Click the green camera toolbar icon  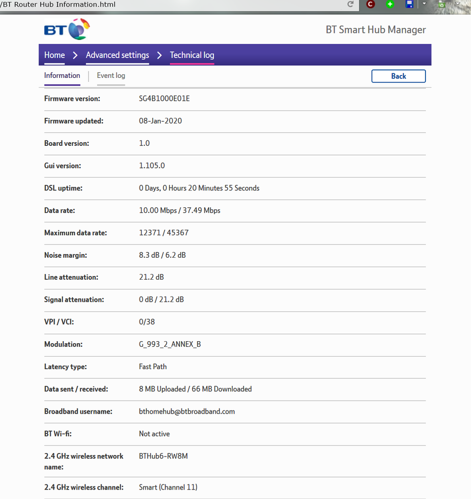click(x=441, y=4)
